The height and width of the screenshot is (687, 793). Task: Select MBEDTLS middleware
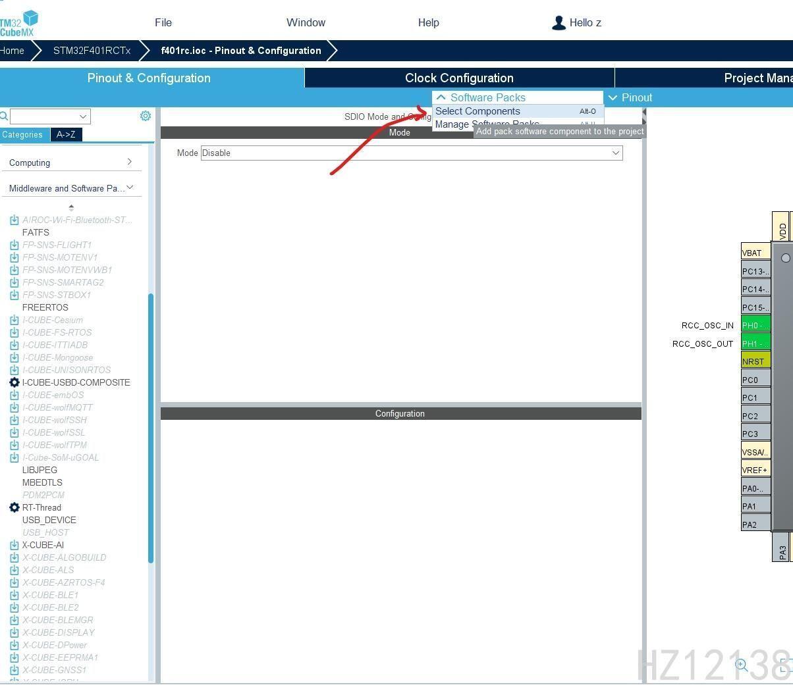42,482
